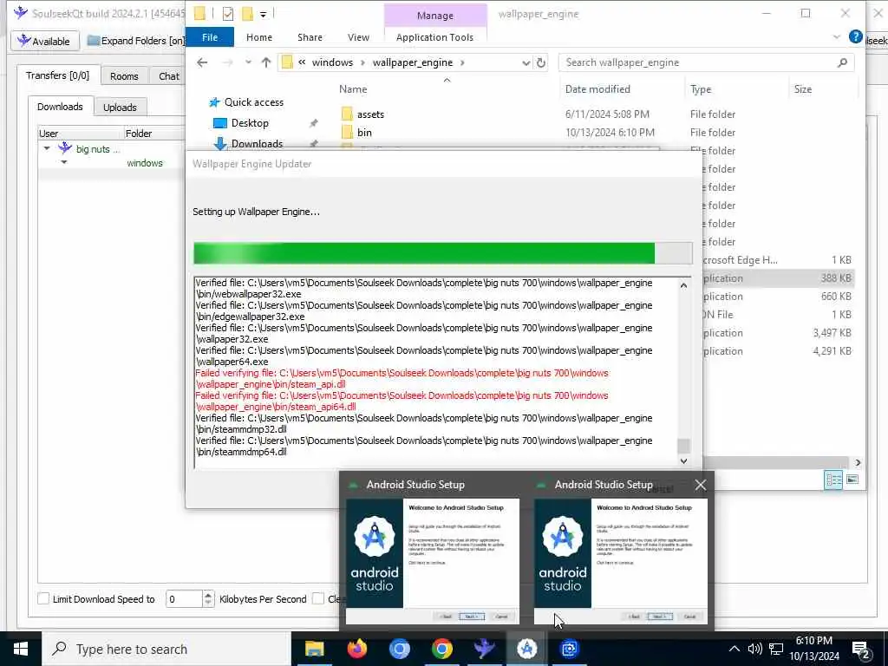Image resolution: width=888 pixels, height=666 pixels.
Task: Go up one folder level in Explorer
Action: pos(266,62)
